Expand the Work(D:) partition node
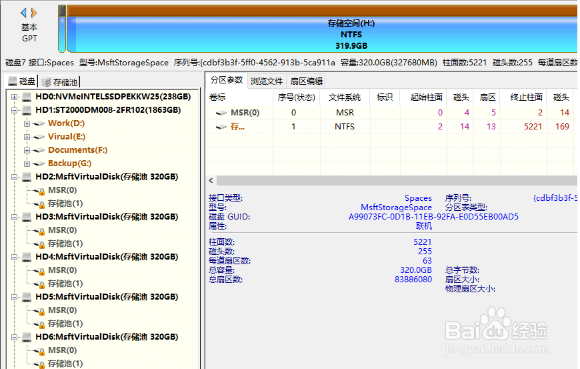This screenshot has height=369, width=580. (x=27, y=123)
